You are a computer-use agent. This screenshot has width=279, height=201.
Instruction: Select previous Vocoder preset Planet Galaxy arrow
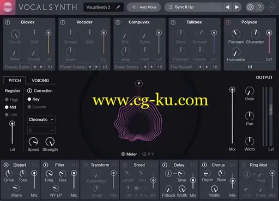[90, 67]
